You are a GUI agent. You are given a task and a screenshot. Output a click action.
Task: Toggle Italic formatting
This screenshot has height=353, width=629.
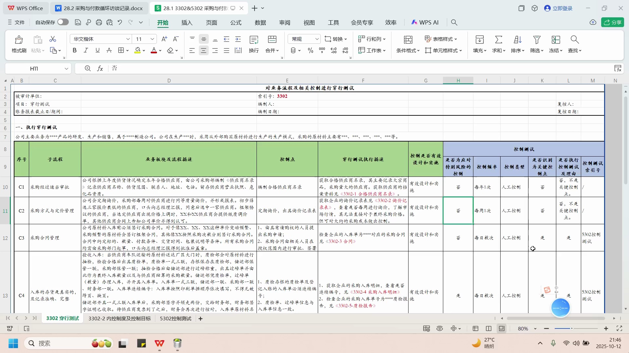[x=86, y=50]
